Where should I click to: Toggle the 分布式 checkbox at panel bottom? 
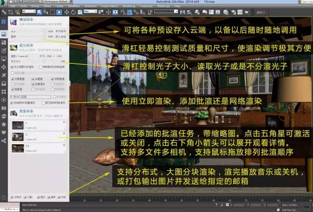coord(12,197)
